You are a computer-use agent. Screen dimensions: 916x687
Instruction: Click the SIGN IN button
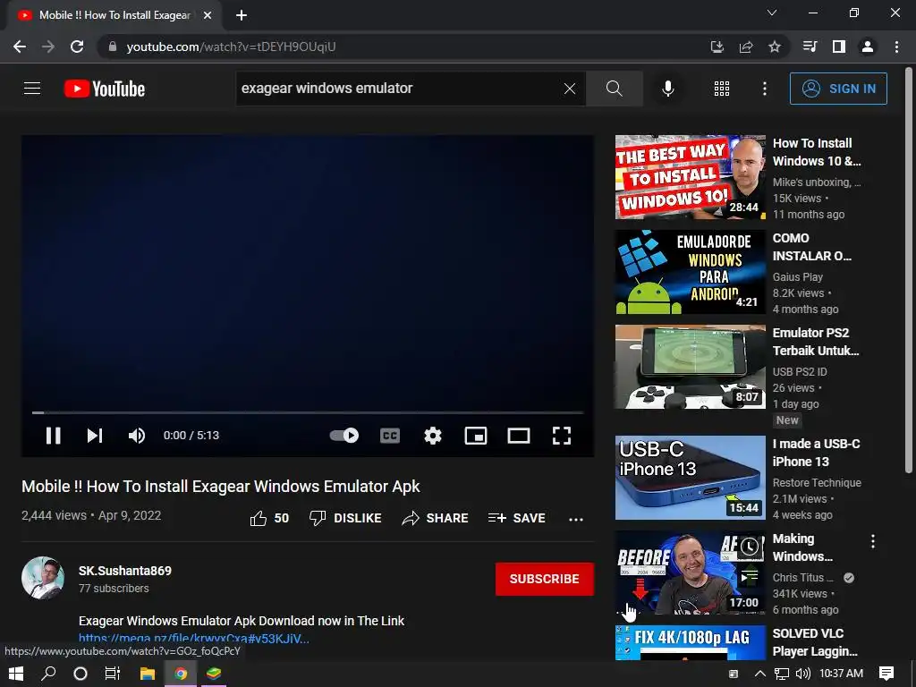coord(838,89)
